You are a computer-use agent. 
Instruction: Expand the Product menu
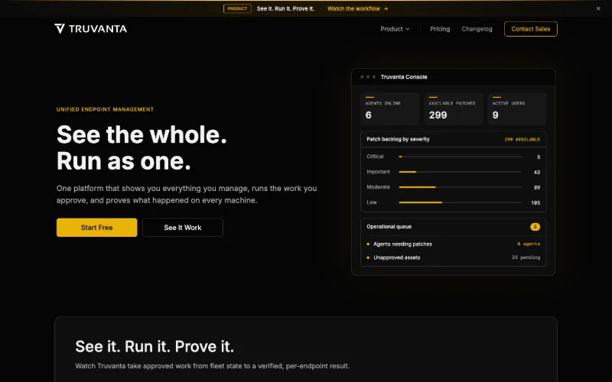tap(395, 29)
